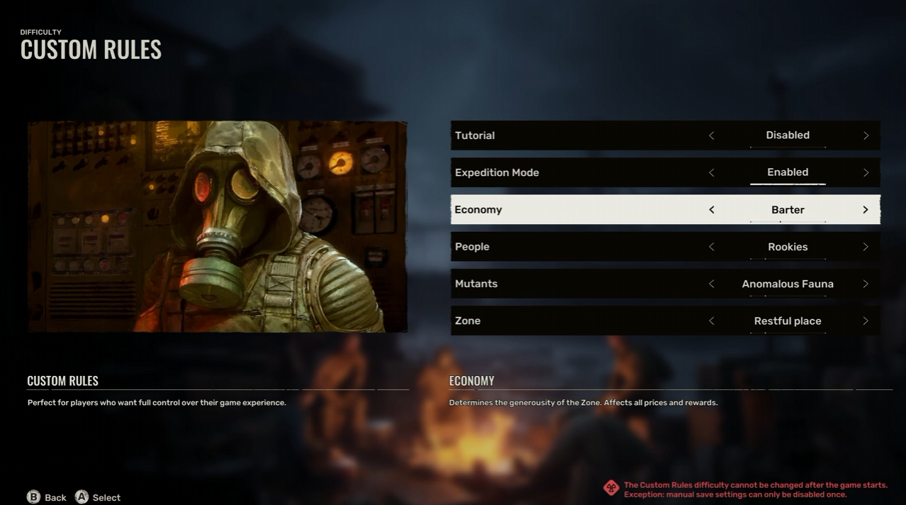Click the B controller button icon
906x505 pixels.
(x=33, y=496)
